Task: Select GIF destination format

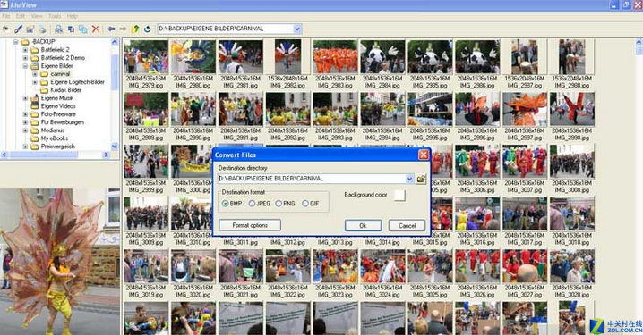Action: (x=305, y=204)
